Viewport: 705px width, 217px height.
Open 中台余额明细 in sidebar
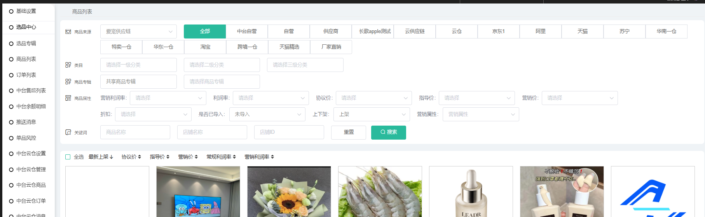[31, 107]
